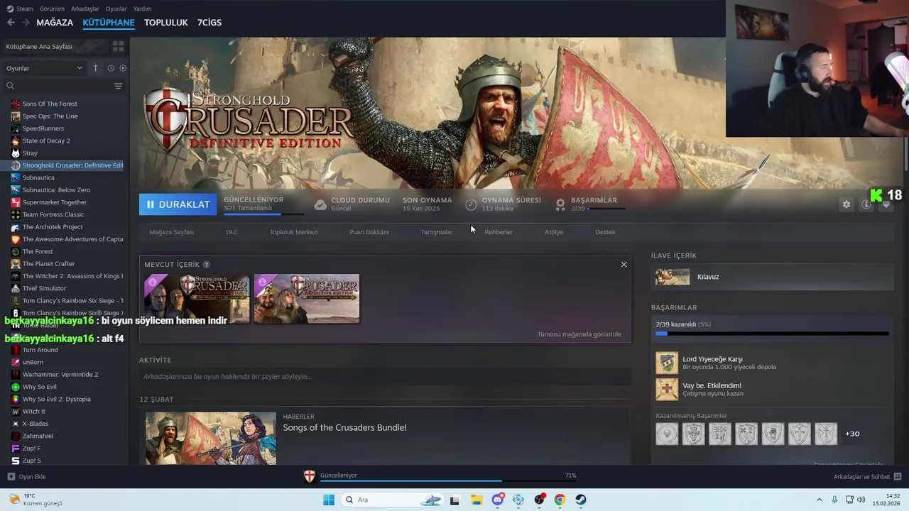
Task: Open the Mağaza Sayfası link
Action: [172, 232]
